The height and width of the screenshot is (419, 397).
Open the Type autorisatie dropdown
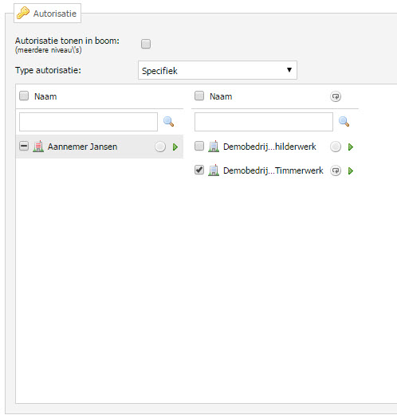(218, 70)
